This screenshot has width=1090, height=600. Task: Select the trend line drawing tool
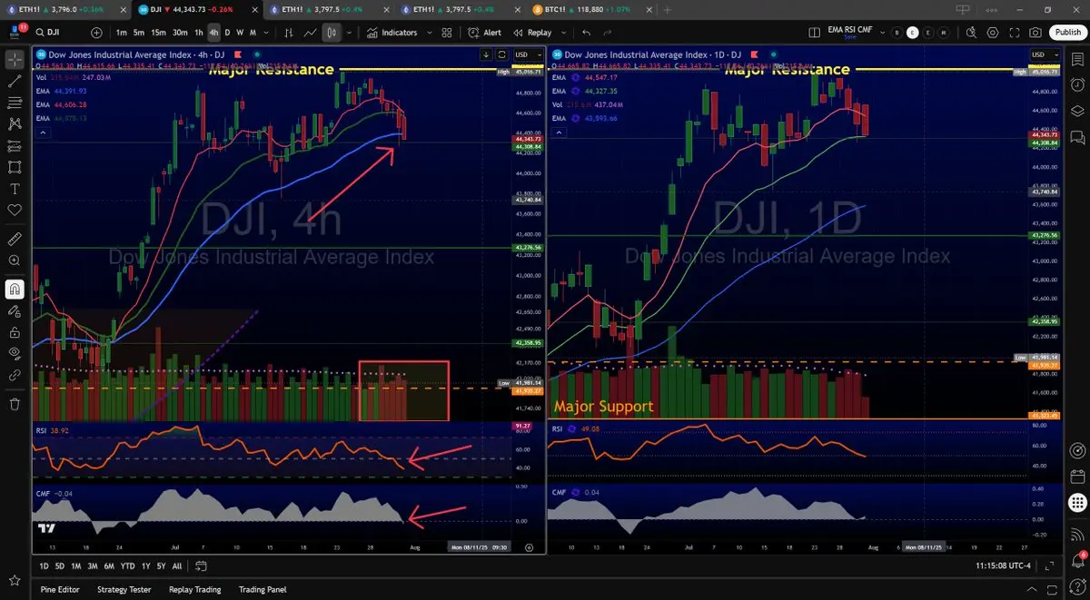tap(15, 81)
